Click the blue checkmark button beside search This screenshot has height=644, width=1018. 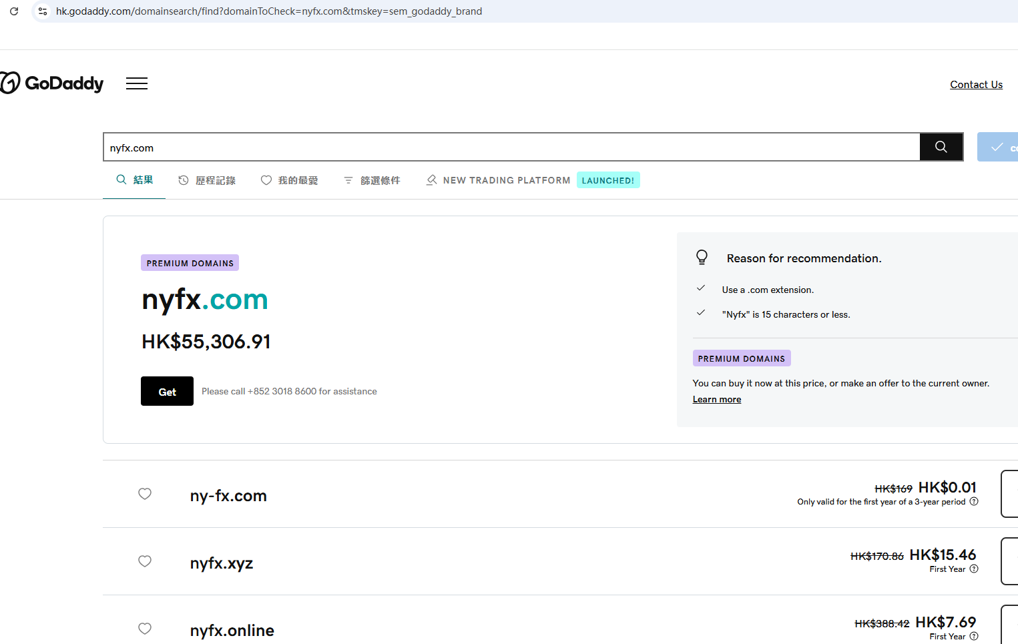click(997, 147)
